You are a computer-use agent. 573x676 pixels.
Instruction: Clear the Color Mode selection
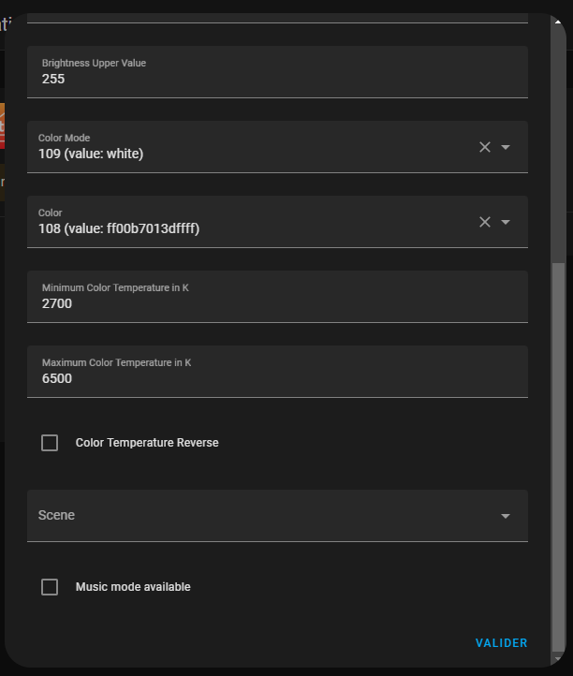click(485, 147)
